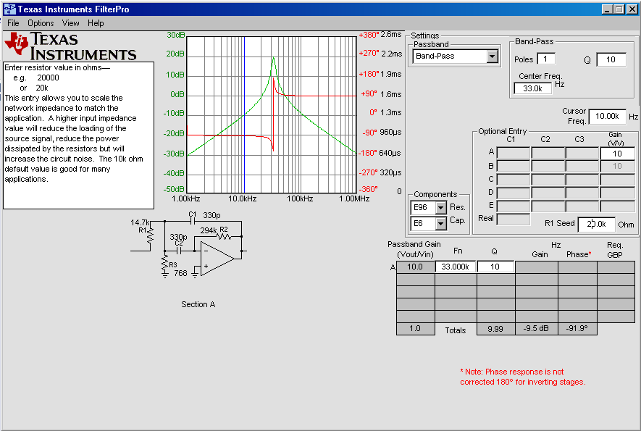Click the FilterPro app icon in the title bar
Screen dimensions: 641x431
(x=9, y=9)
